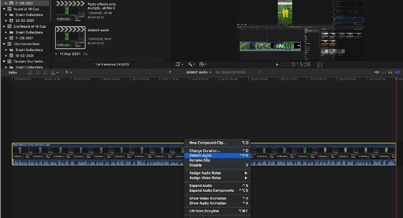Go forward in timeline history

coord(259,72)
